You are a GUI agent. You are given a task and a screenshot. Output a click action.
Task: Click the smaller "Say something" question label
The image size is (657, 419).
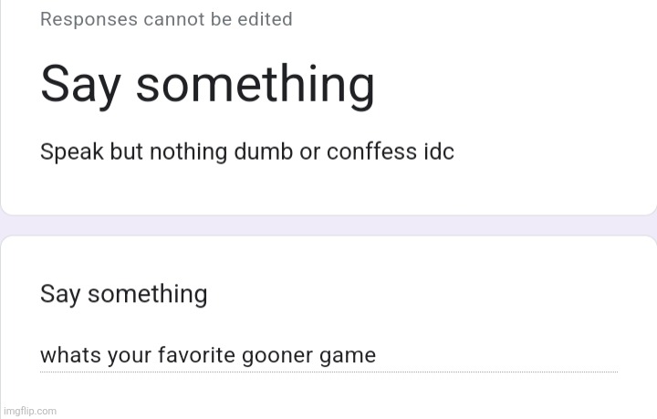[123, 294]
